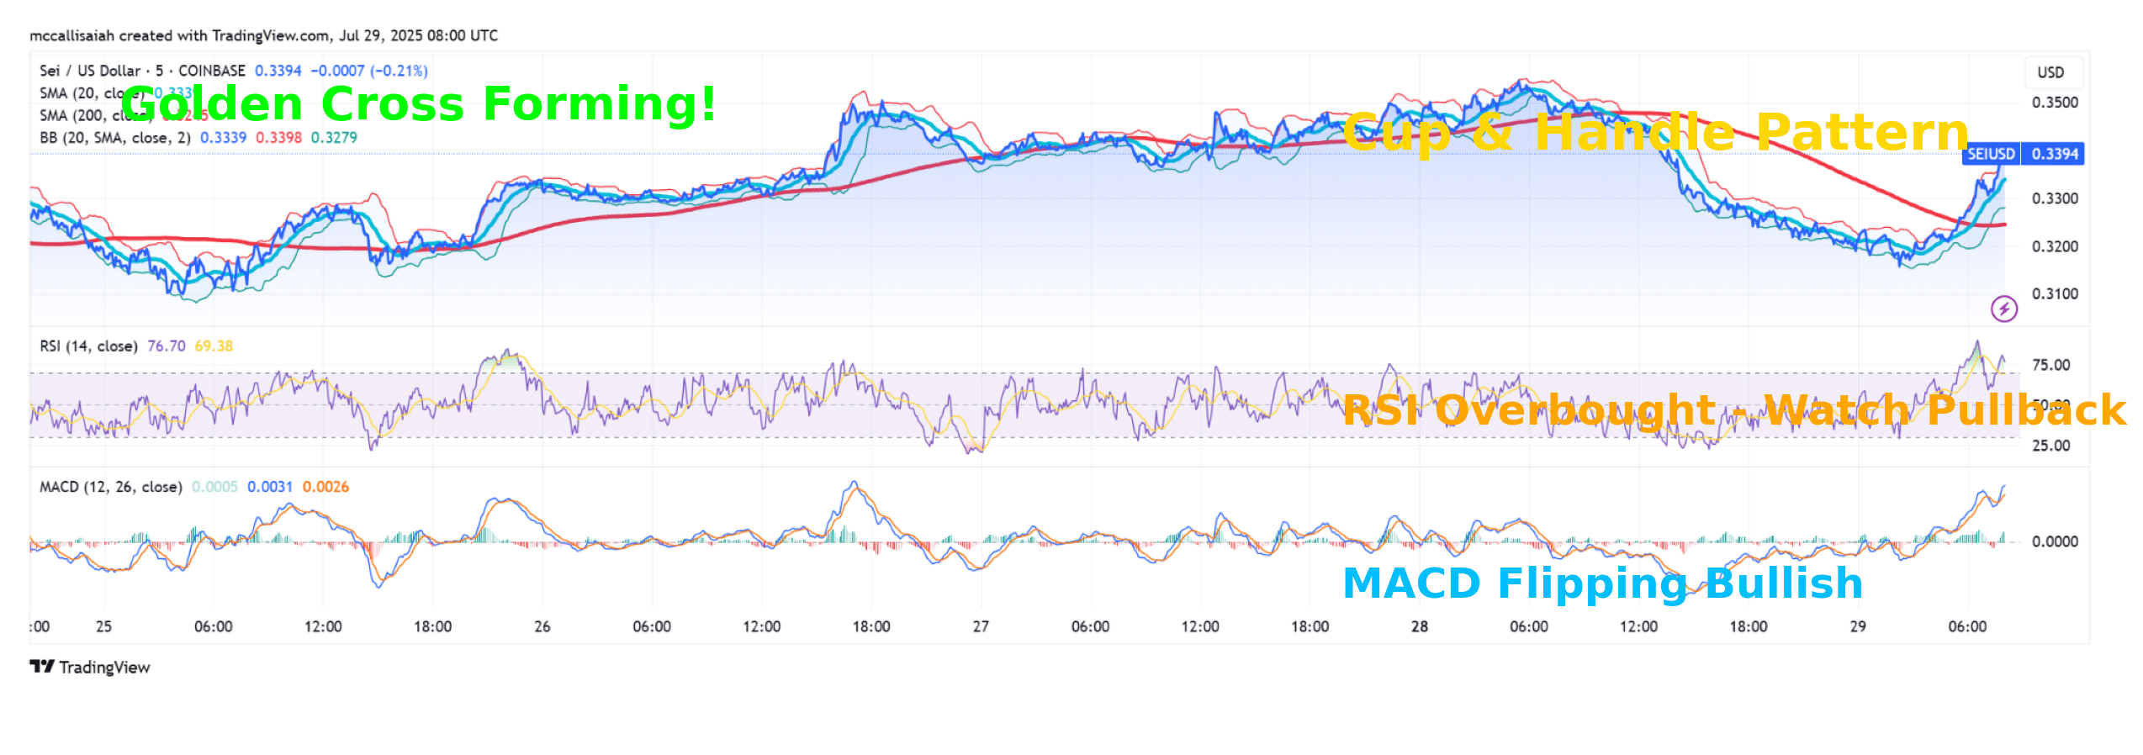2143x755 pixels.
Task: Click the blue 0.3394 current price label
Action: 2054,154
